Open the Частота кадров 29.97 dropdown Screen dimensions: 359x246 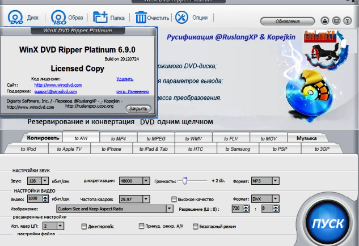click(146, 199)
